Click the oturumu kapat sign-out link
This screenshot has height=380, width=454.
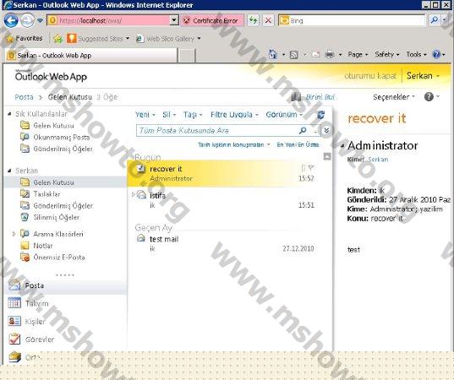pos(370,76)
